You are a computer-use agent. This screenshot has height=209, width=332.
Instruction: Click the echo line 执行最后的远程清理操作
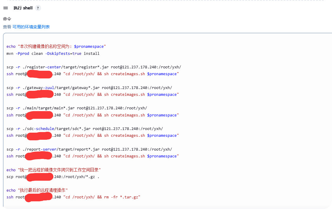pos(37,190)
